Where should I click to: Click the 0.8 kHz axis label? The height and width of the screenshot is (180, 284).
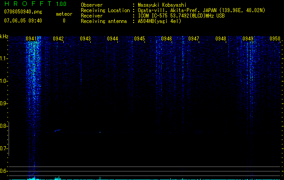click(x=3, y=126)
